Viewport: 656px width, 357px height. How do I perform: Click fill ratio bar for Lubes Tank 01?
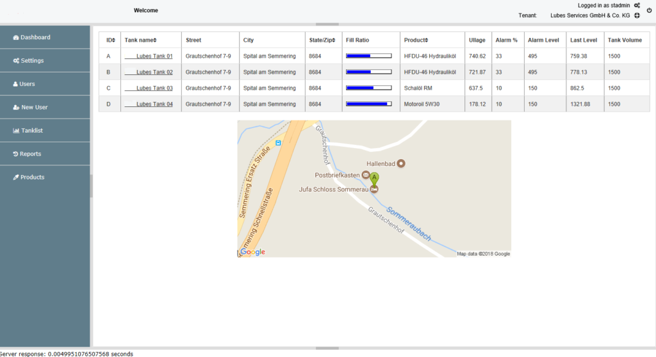tap(368, 56)
